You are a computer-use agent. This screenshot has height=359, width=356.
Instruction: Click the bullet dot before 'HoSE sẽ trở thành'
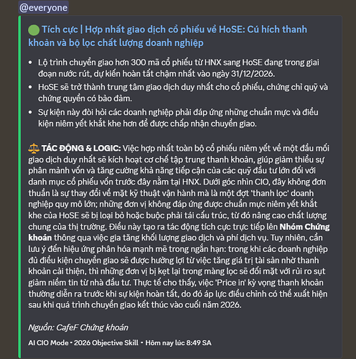[30, 87]
